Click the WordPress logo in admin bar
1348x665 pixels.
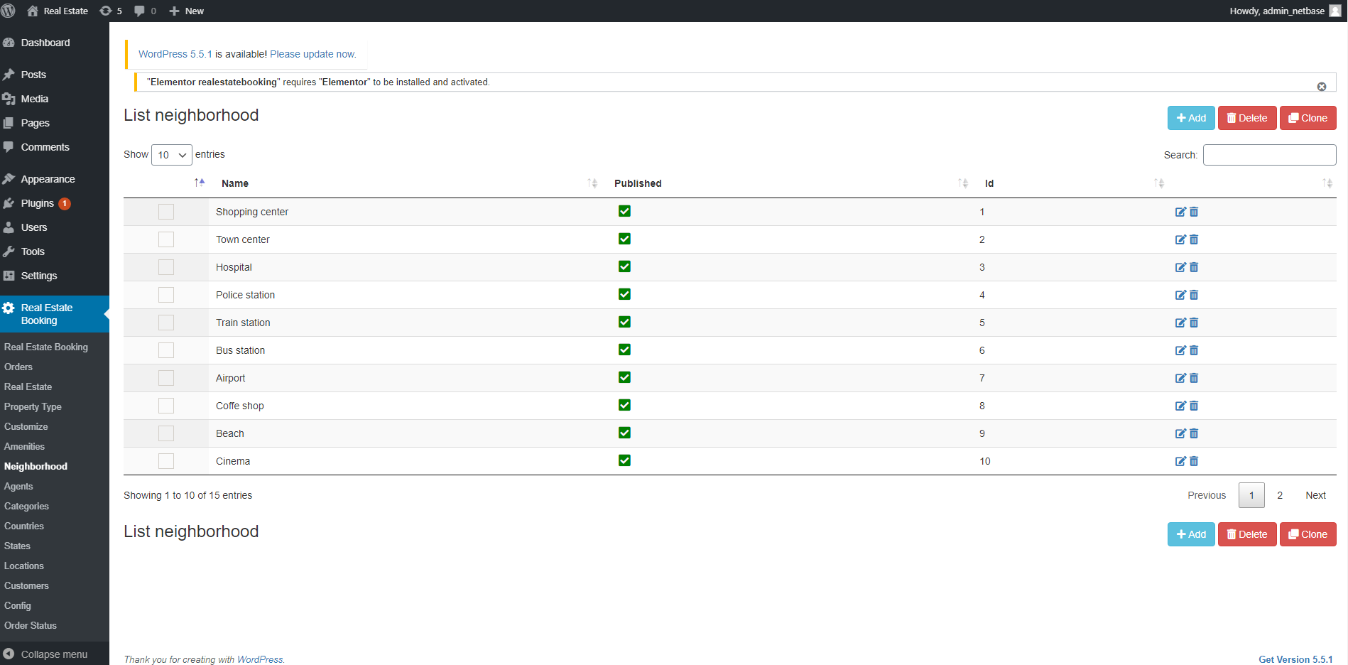[9, 11]
